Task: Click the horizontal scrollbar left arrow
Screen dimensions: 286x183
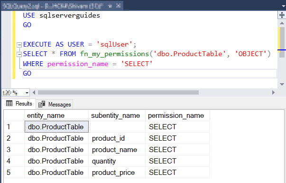Action: 34,93
